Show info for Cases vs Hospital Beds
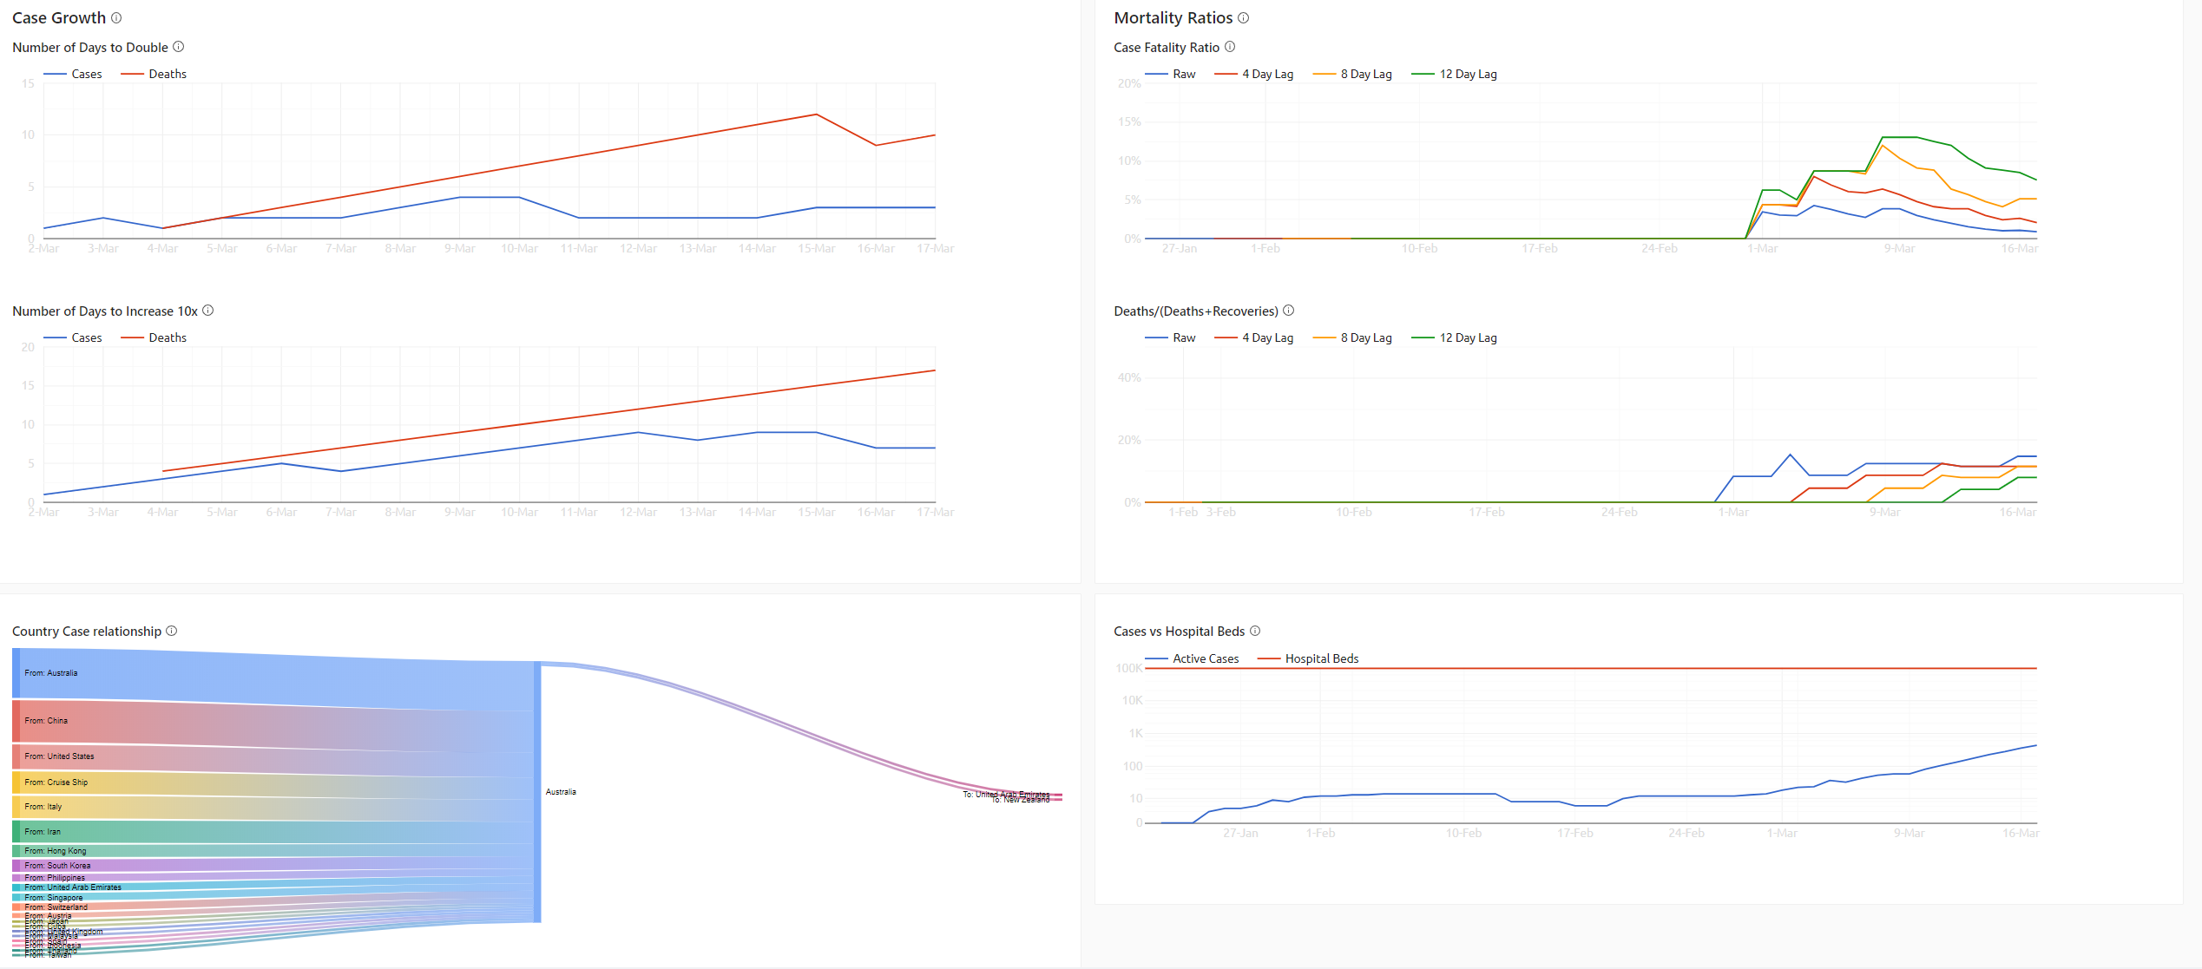The image size is (2202, 969). coord(1255,631)
